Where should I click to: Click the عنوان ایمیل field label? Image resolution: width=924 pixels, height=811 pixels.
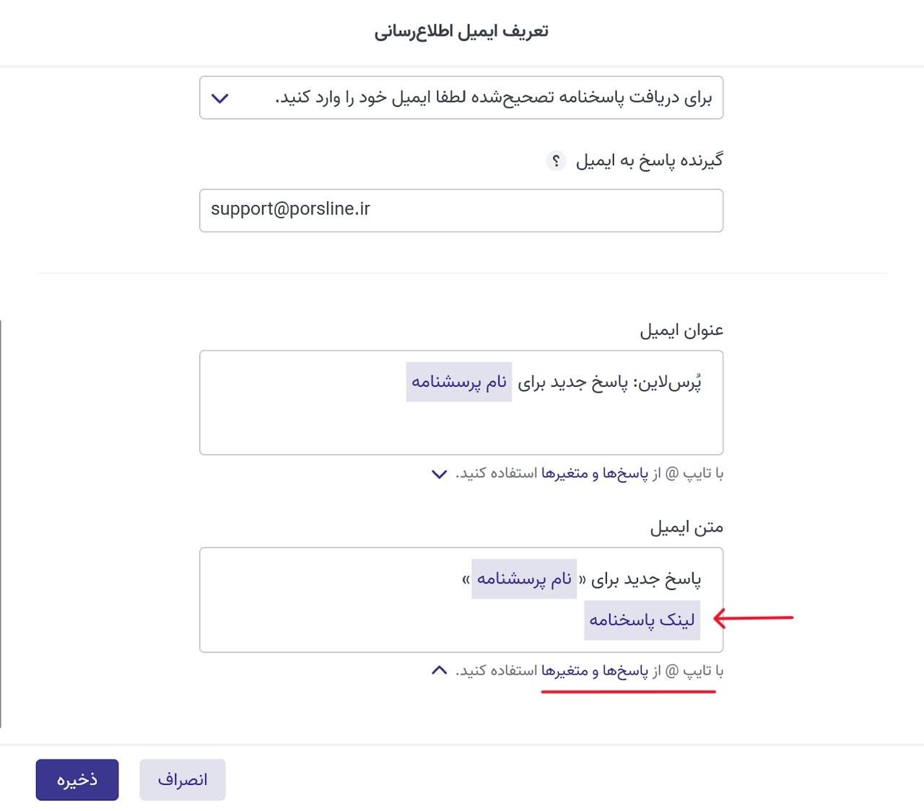tap(681, 330)
